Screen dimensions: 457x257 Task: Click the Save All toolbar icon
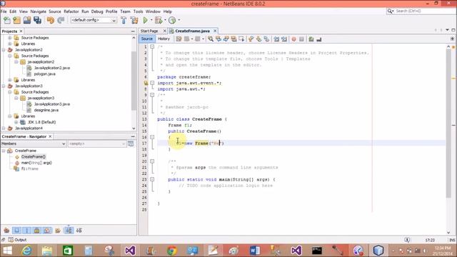pyautogui.click(x=37, y=20)
